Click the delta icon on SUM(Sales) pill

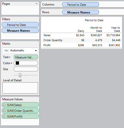pyautogui.click(x=4, y=105)
